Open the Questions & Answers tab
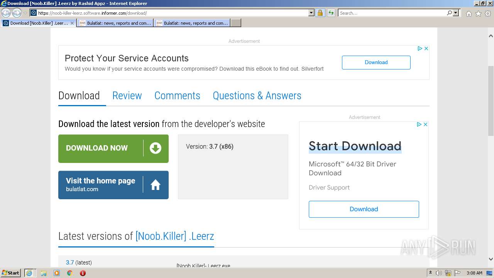The image size is (494, 278). tap(257, 96)
